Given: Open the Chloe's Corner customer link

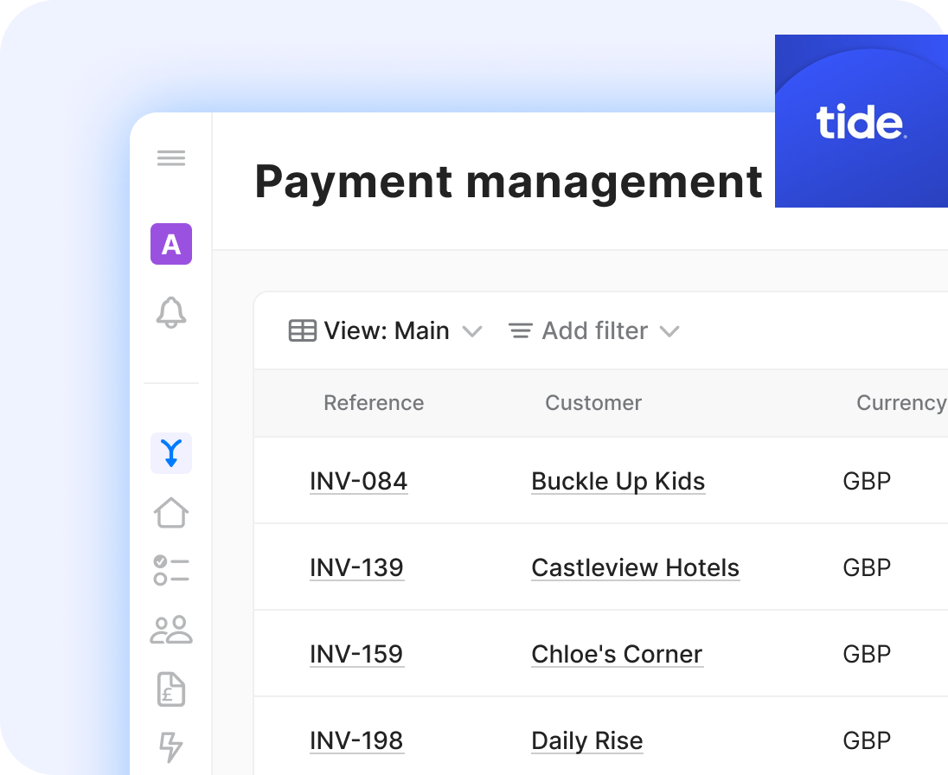Looking at the screenshot, I should click(x=617, y=654).
